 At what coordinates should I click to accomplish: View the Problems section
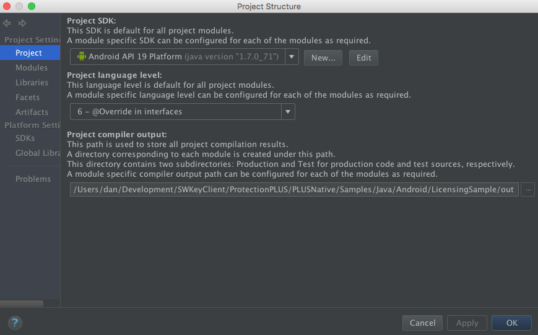[33, 179]
